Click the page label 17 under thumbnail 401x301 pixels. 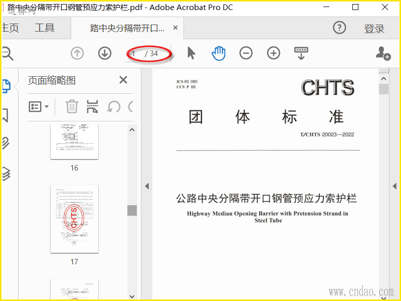click(74, 261)
